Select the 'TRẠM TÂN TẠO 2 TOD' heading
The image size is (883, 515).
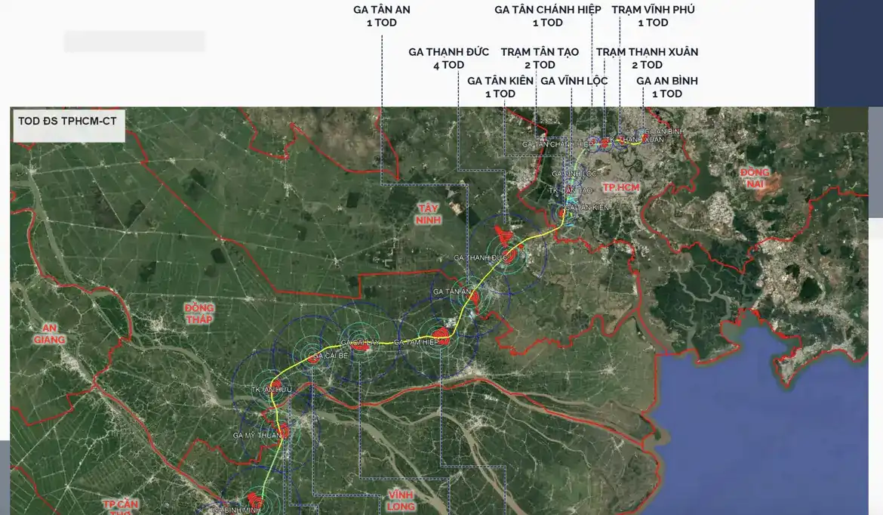[540, 59]
